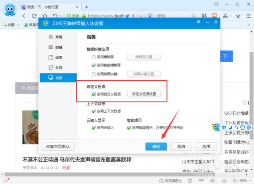Image resolution: width=254 pixels, height=184 pixels.
Task: Open a new browser tab
Action: pyautogui.click(x=86, y=7)
